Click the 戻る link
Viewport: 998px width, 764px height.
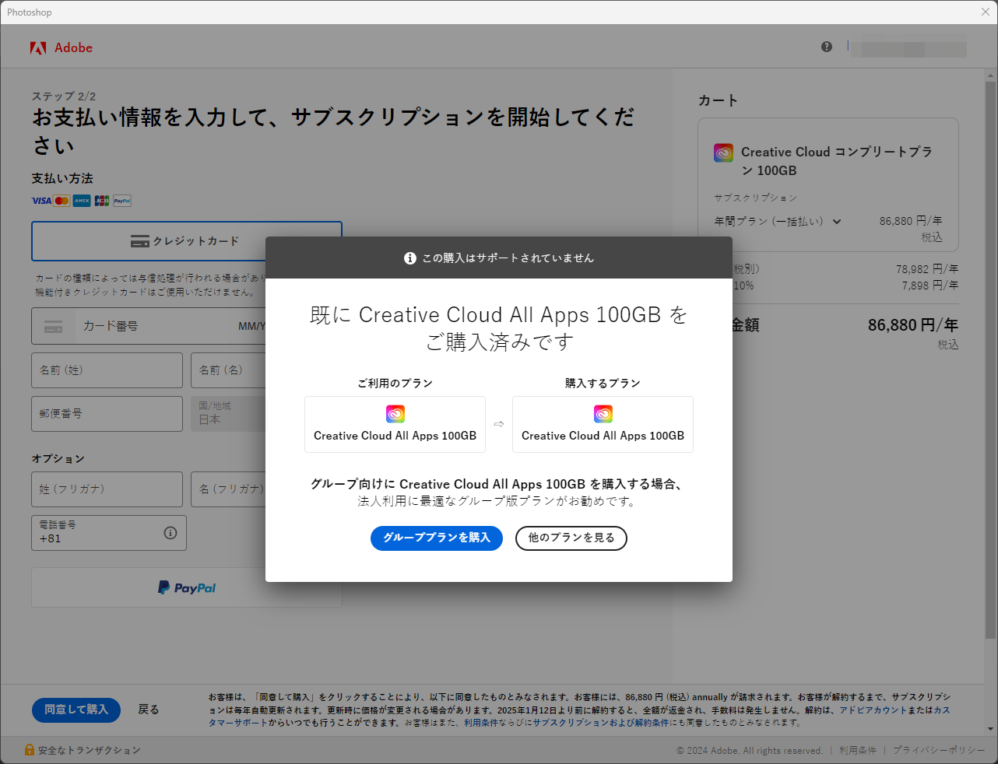(149, 710)
